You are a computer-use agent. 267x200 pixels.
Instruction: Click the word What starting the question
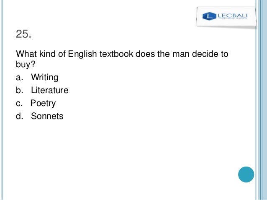(25, 55)
